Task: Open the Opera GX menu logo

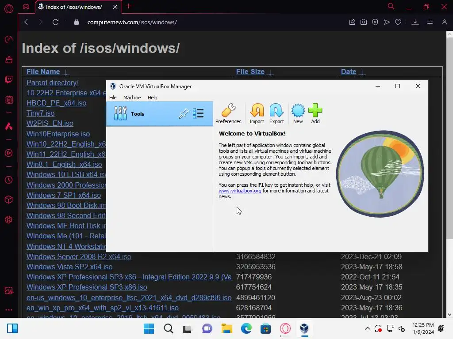Action: [9, 8]
